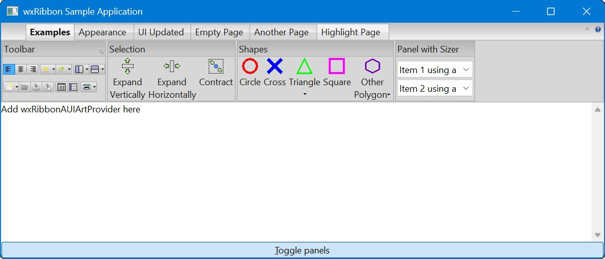The width and height of the screenshot is (605, 259).
Task: Click the text area scrollbar up arrow
Action: pos(597,109)
